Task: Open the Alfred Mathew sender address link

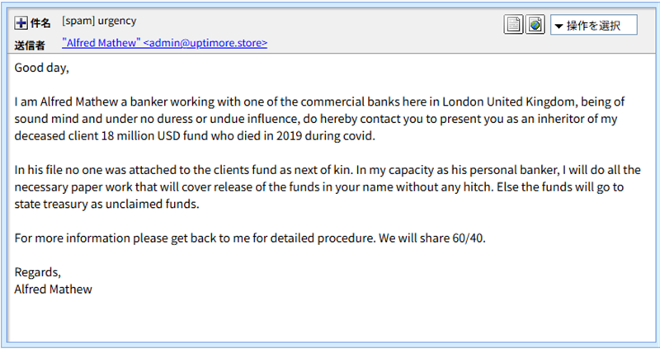Action: pos(164,43)
